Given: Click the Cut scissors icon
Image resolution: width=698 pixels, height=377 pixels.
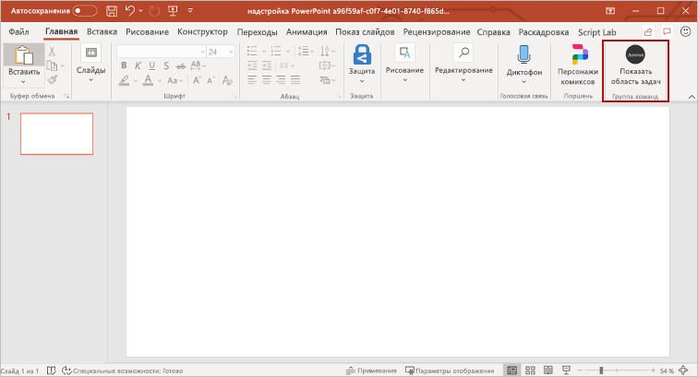Looking at the screenshot, I should pyautogui.click(x=52, y=52).
